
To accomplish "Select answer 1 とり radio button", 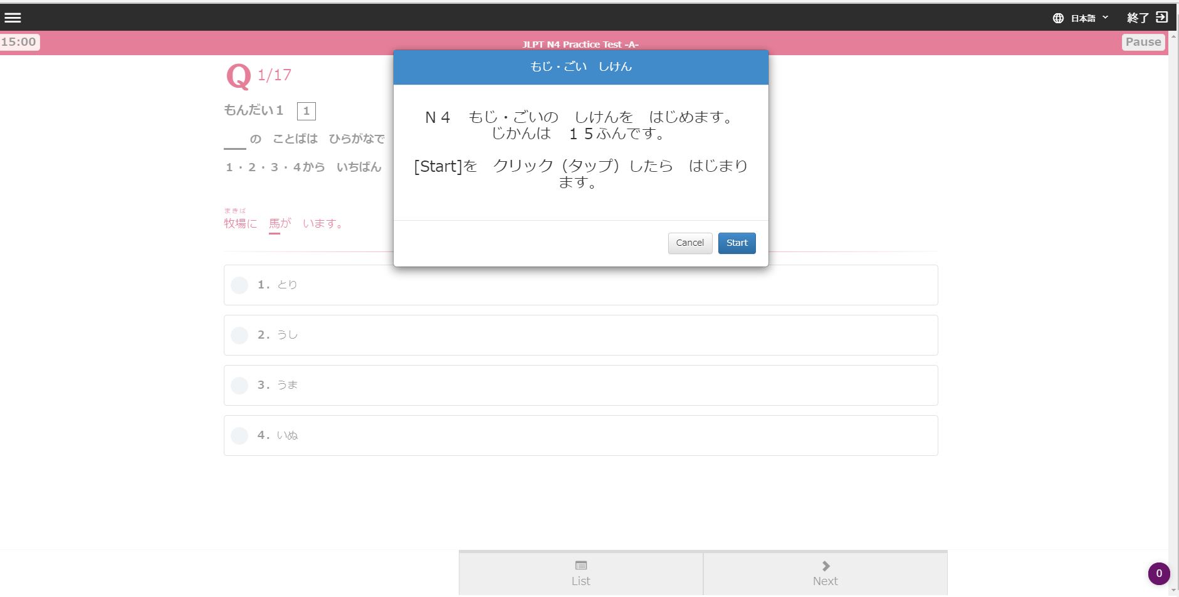I will coord(239,285).
